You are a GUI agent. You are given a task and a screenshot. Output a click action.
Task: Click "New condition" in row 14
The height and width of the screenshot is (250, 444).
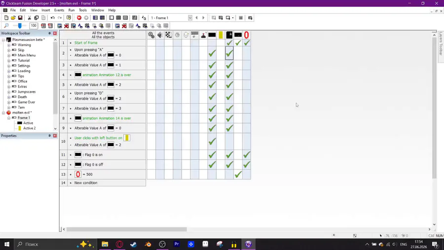86,183
